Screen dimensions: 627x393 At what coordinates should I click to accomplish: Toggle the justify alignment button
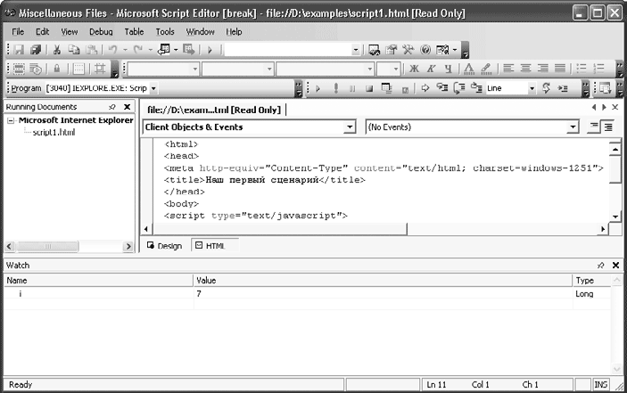(x=559, y=69)
